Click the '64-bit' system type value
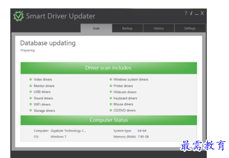This screenshot has height=158, width=229. 142,131
